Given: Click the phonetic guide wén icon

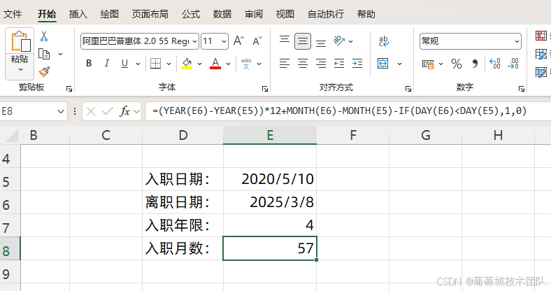Looking at the screenshot, I should coord(246,64).
